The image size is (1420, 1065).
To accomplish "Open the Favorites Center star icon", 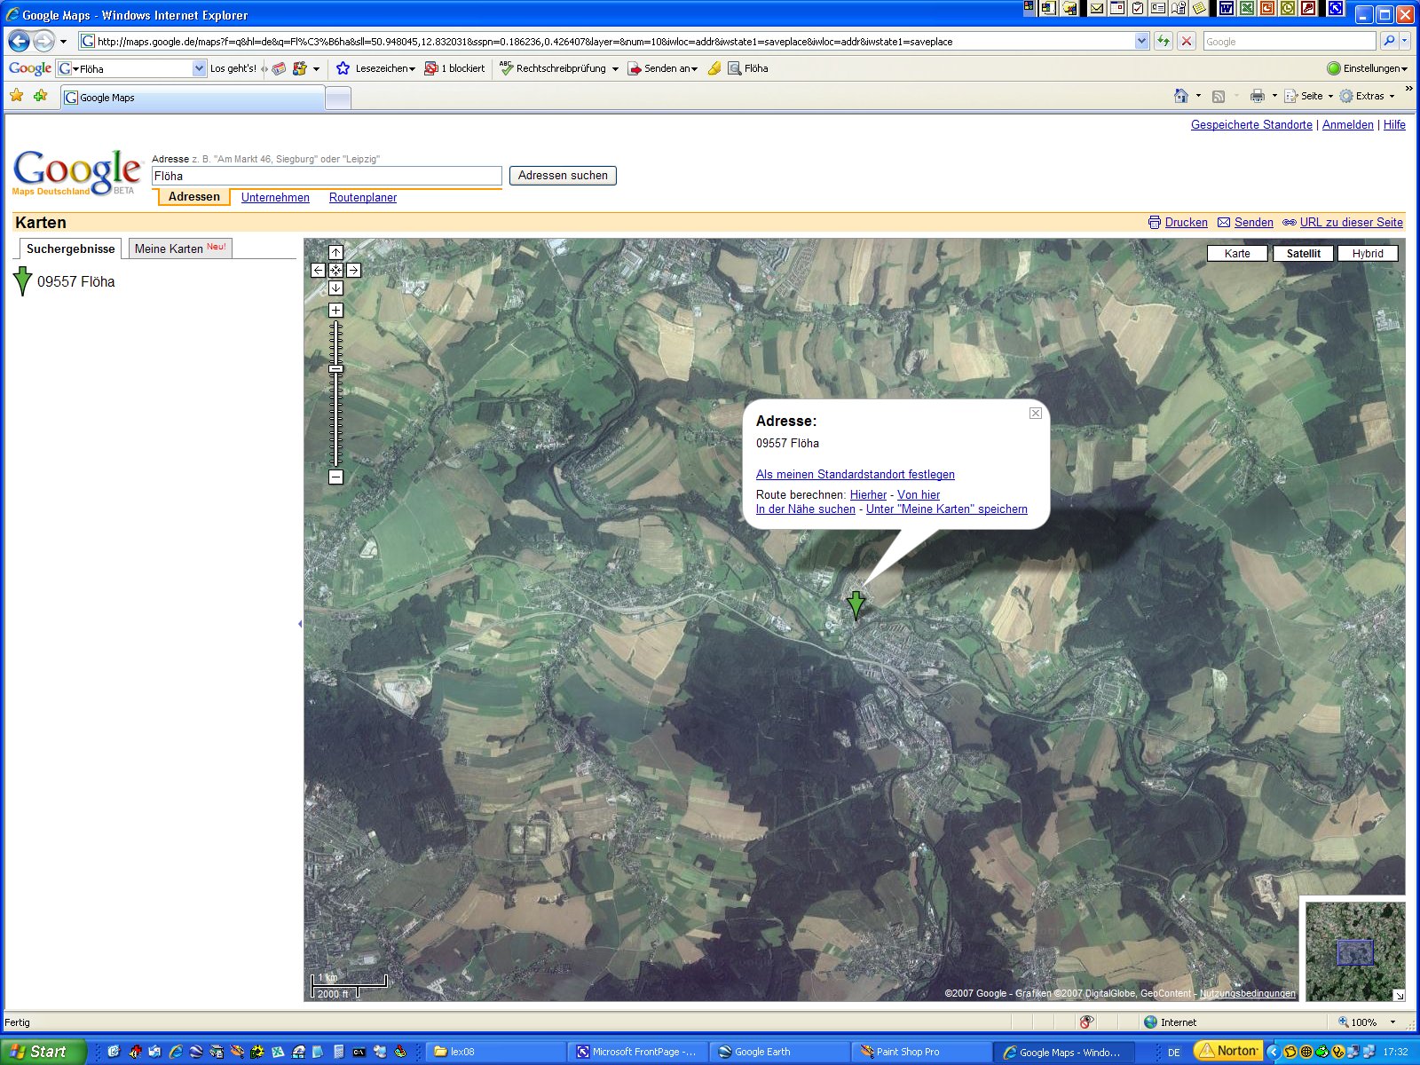I will click(x=17, y=96).
